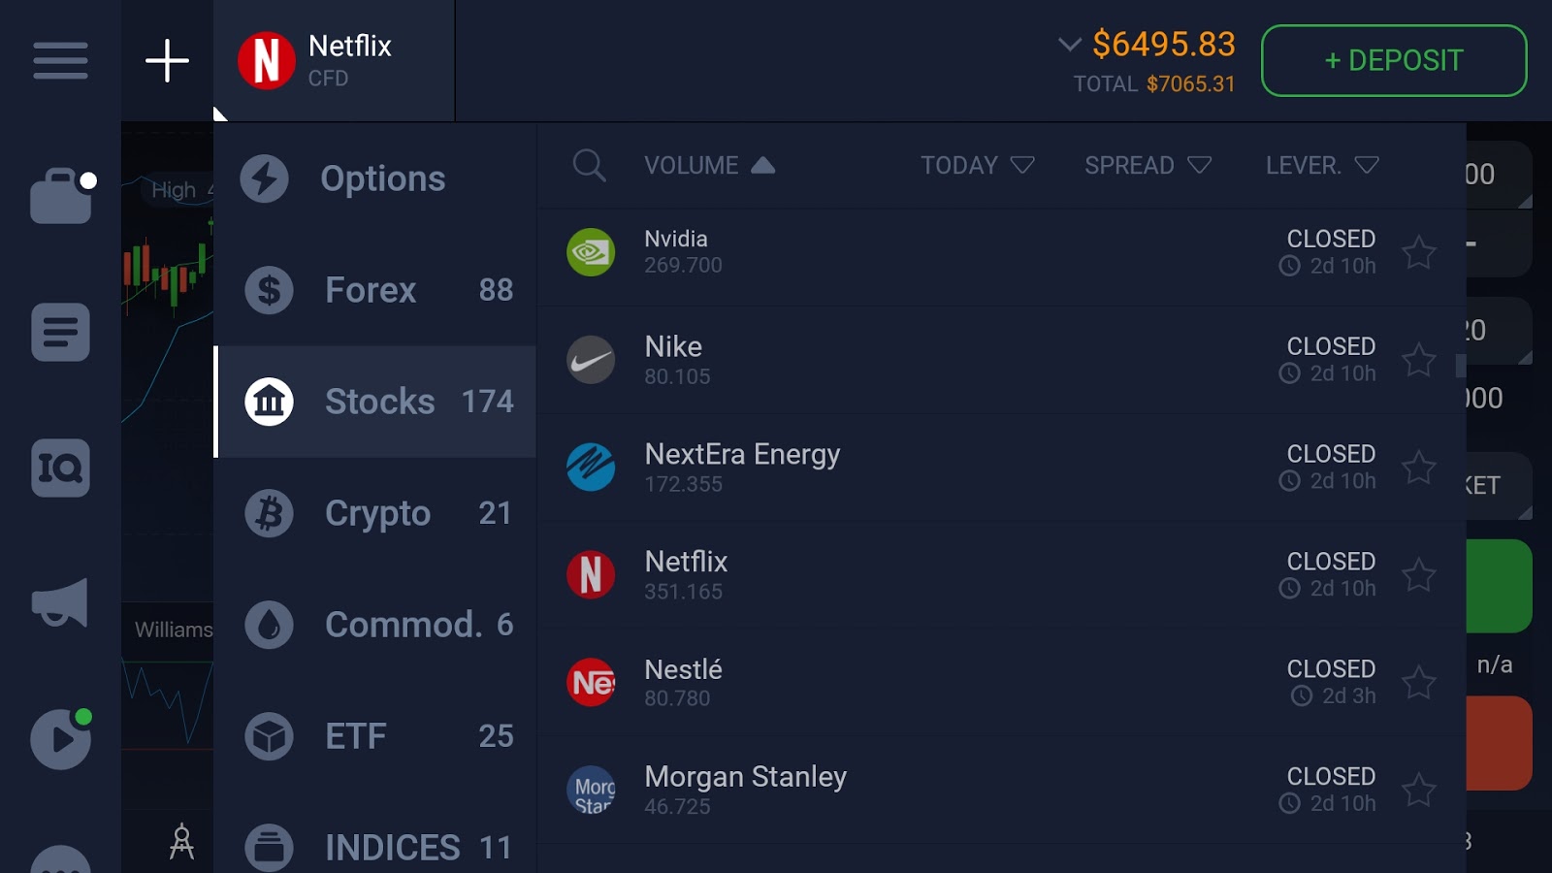Open video tutorials sidebar icon

point(60,740)
